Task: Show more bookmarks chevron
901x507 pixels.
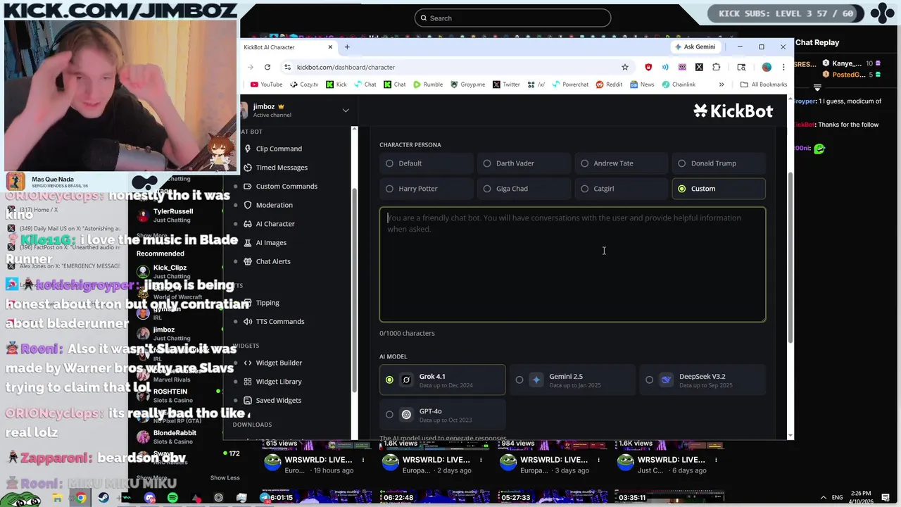Action: (722, 84)
